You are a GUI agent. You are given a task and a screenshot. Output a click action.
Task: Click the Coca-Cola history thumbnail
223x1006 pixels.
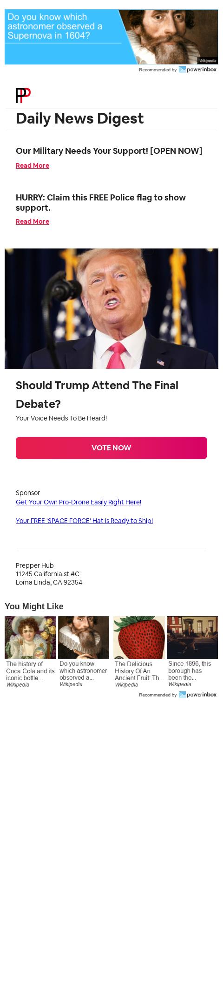tap(30, 637)
